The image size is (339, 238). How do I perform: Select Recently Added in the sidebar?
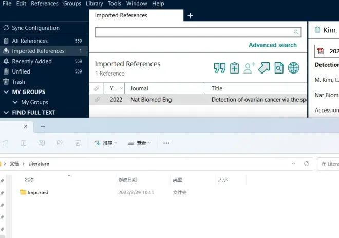[x=32, y=61]
